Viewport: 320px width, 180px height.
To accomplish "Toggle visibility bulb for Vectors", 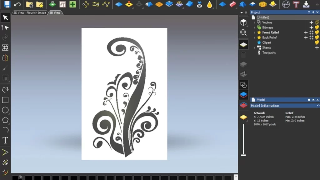I will (x=317, y=22).
